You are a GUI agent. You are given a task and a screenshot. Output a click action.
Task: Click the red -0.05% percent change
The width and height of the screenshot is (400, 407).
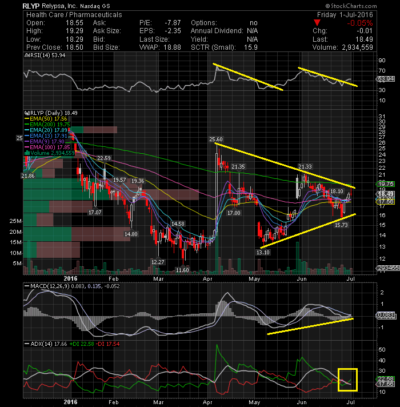[360, 23]
